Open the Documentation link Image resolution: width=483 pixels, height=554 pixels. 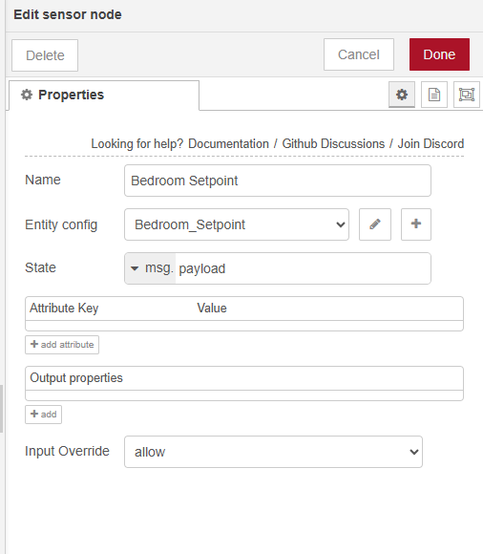pyautogui.click(x=228, y=144)
